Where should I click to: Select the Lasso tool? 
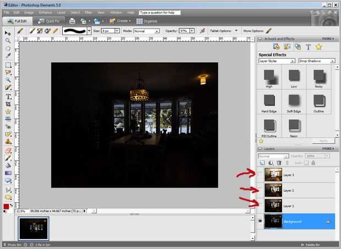coord(8,73)
